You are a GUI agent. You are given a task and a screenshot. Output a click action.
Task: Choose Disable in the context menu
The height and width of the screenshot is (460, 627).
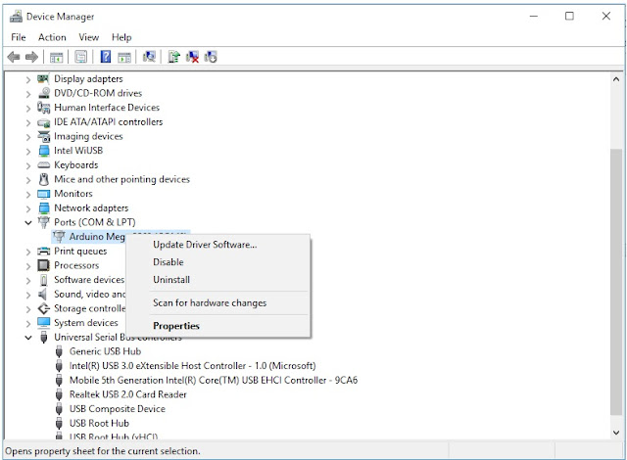(218, 262)
